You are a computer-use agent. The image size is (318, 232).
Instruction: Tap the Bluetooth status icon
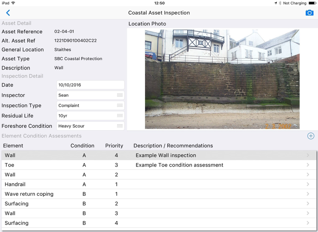pyautogui.click(x=280, y=3)
